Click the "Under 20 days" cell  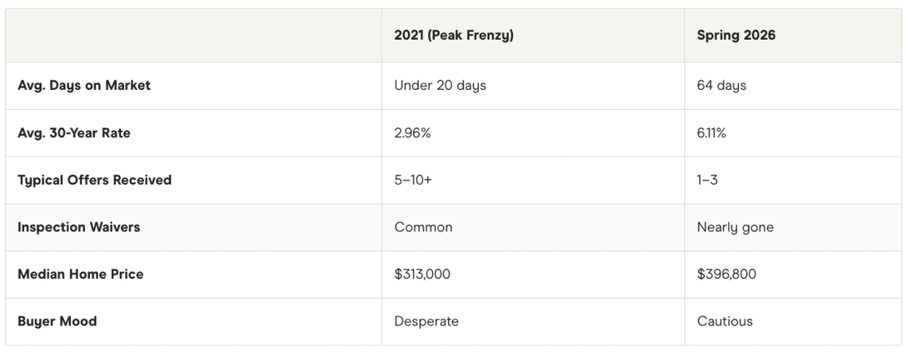[440, 86]
